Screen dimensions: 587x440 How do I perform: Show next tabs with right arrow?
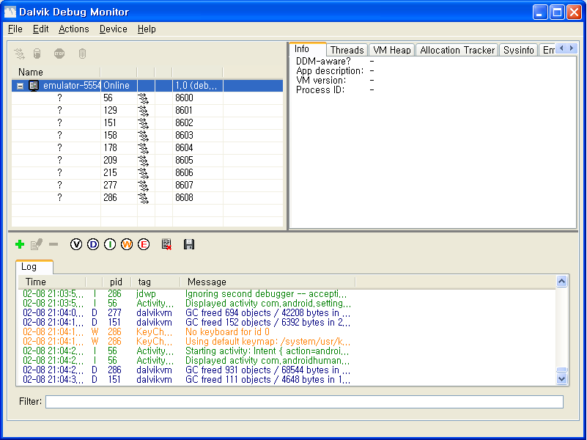click(x=572, y=48)
